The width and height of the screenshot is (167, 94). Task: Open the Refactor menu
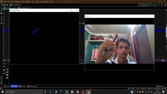pos(28,2)
